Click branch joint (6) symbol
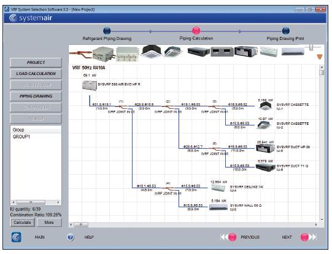This screenshot has height=254, width=332. pos(215,148)
